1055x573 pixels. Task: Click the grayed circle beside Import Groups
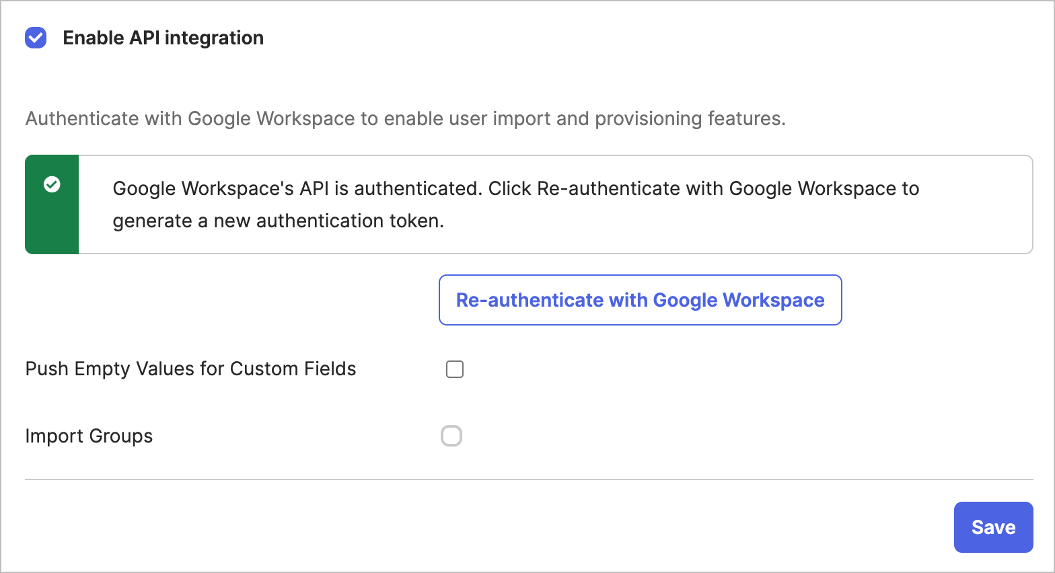tap(451, 436)
